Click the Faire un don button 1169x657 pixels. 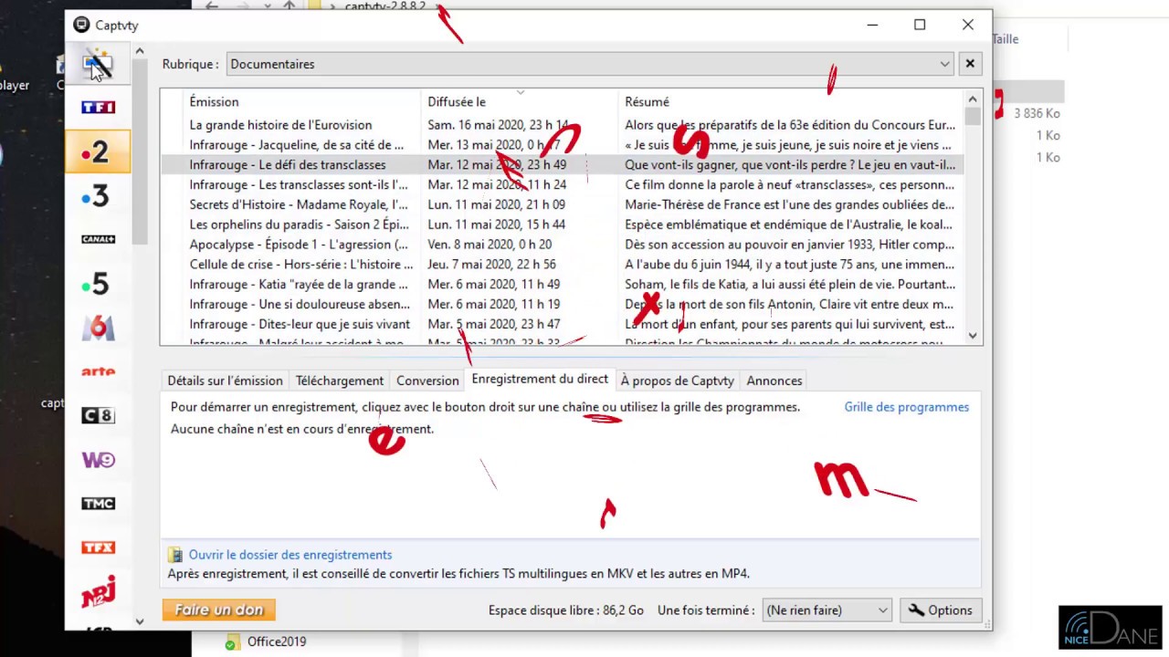[218, 610]
